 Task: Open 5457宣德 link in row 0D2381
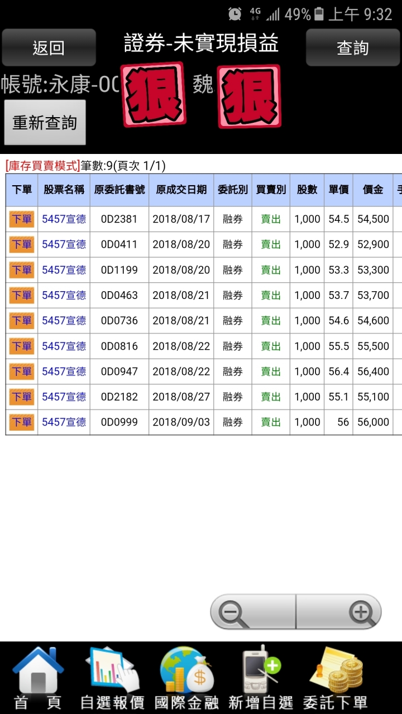click(x=64, y=219)
